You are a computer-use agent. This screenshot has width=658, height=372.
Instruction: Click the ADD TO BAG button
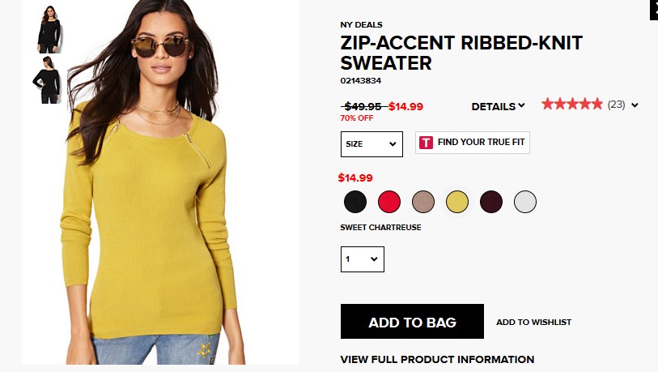tap(412, 322)
